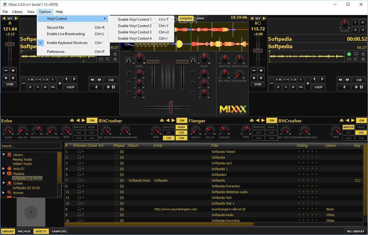Open the Vinyl Control submenu
Image resolution: width=368 pixels, height=235 pixels.
(x=73, y=19)
